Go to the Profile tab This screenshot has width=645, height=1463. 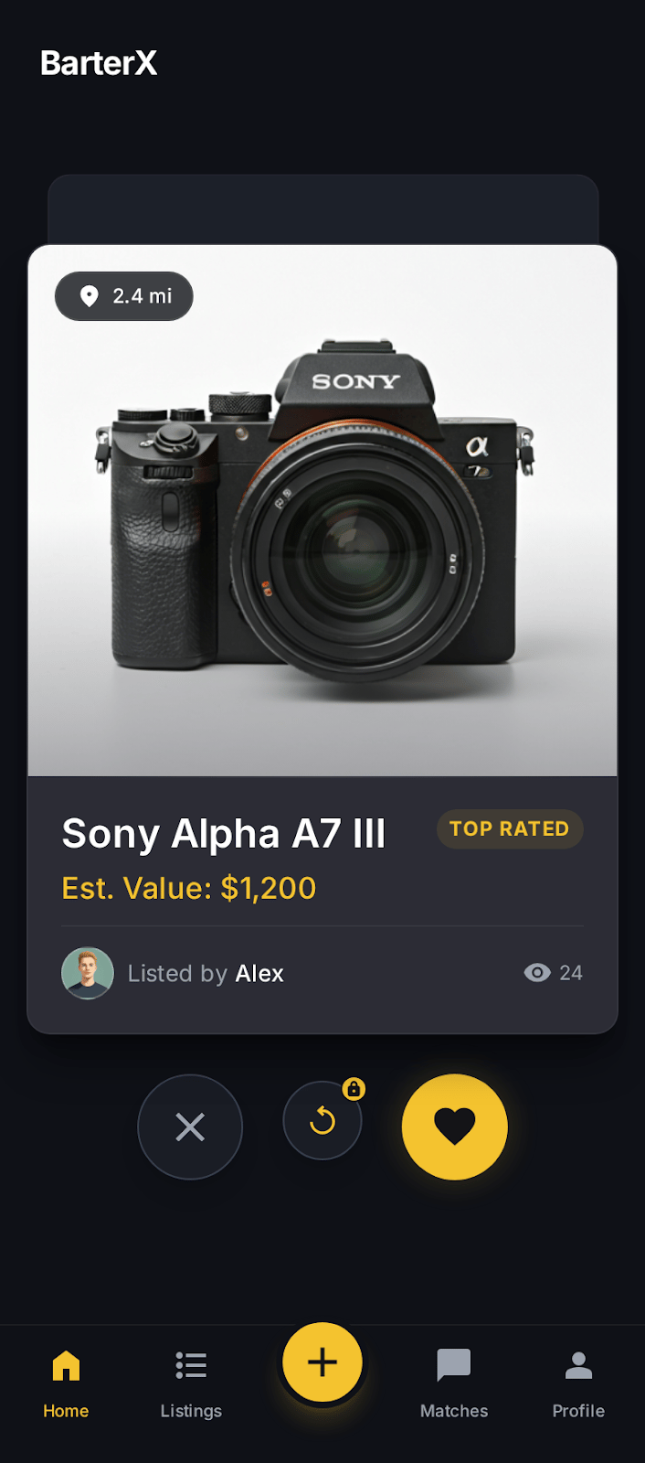pyautogui.click(x=578, y=1384)
